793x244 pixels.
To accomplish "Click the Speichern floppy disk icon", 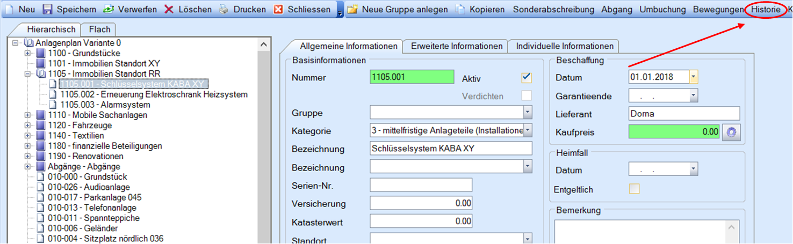I will (x=47, y=10).
